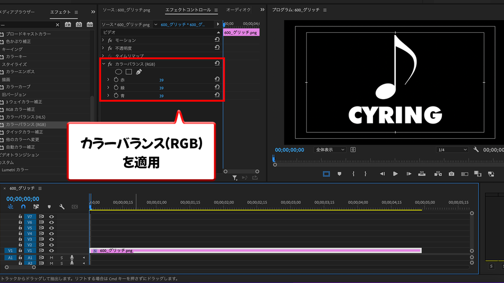
Task: Select カラーバランス (HLS) effect in list
Action: pos(25,117)
